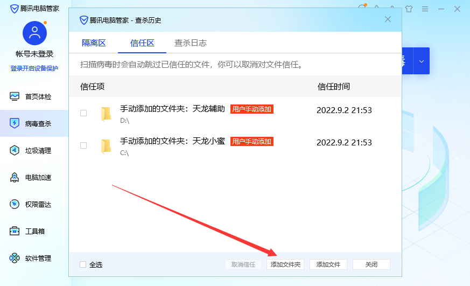
Task: Click the 软件管理 sidebar icon
Action: (x=15, y=258)
